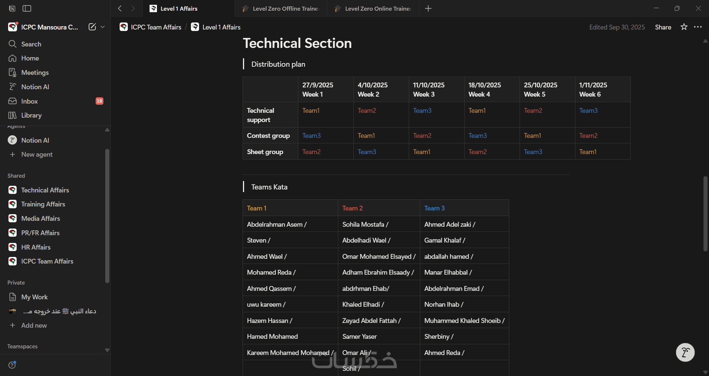This screenshot has width=709, height=376.
Task: Open the Technical Affairs shared page
Action: [x=45, y=190]
